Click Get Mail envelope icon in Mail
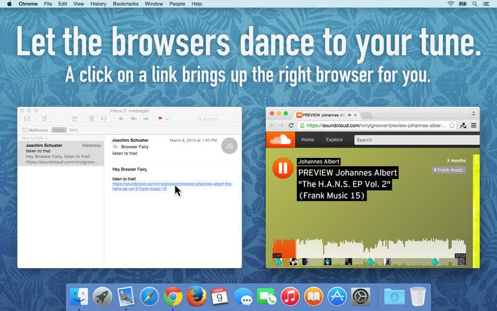 pos(27,119)
